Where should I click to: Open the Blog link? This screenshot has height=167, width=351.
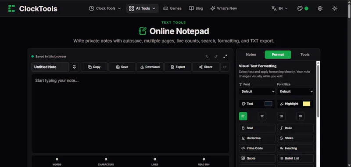click(196, 8)
